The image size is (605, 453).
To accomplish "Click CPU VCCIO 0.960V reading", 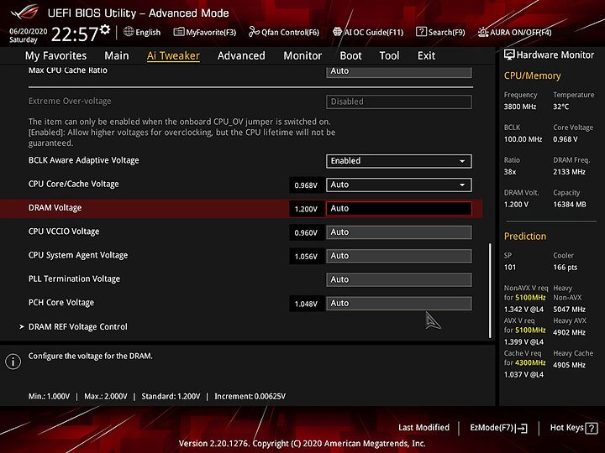I will pos(306,232).
